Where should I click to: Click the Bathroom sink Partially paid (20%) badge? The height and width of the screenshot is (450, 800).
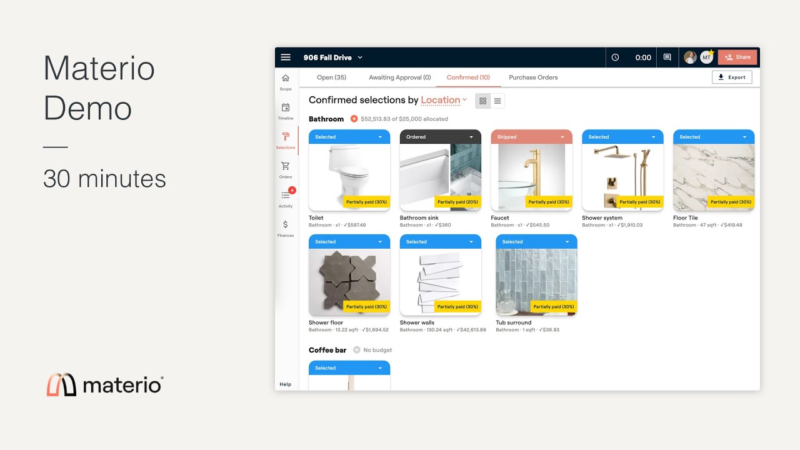(x=458, y=202)
